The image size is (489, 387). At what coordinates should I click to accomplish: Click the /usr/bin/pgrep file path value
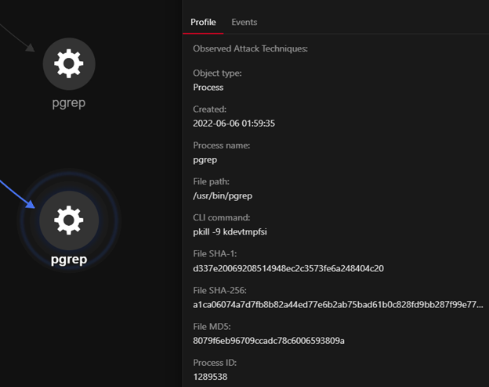tap(222, 195)
